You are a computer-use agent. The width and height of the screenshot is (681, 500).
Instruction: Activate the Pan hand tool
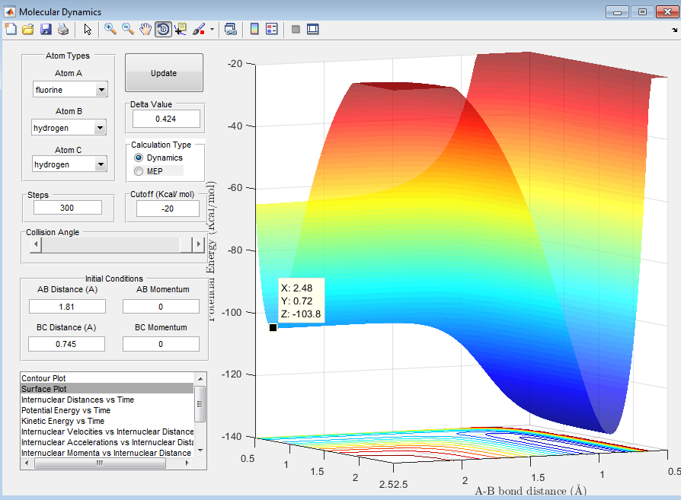[145, 29]
